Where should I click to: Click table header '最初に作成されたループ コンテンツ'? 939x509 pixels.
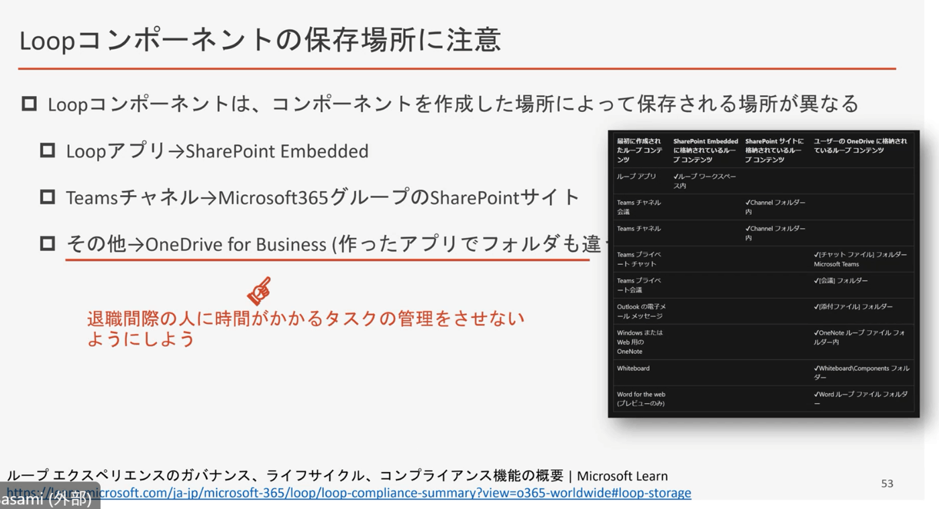click(x=639, y=150)
